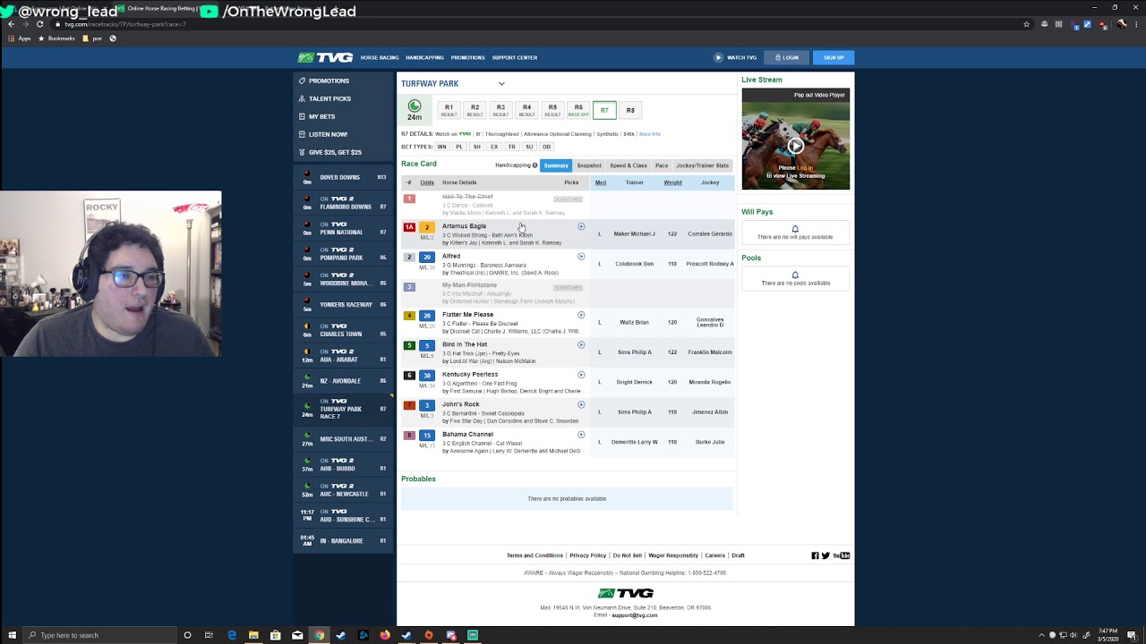
Task: Click the Will Pays alert bell icon
Action: pos(795,229)
